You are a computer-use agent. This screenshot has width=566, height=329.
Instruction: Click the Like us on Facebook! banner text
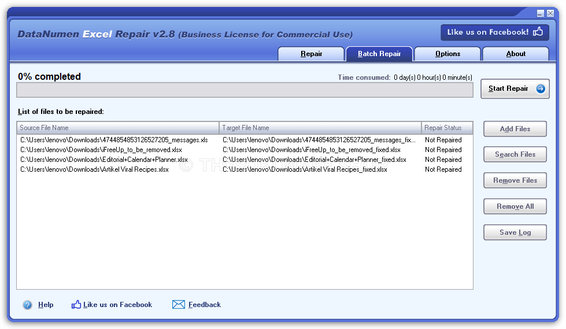488,32
